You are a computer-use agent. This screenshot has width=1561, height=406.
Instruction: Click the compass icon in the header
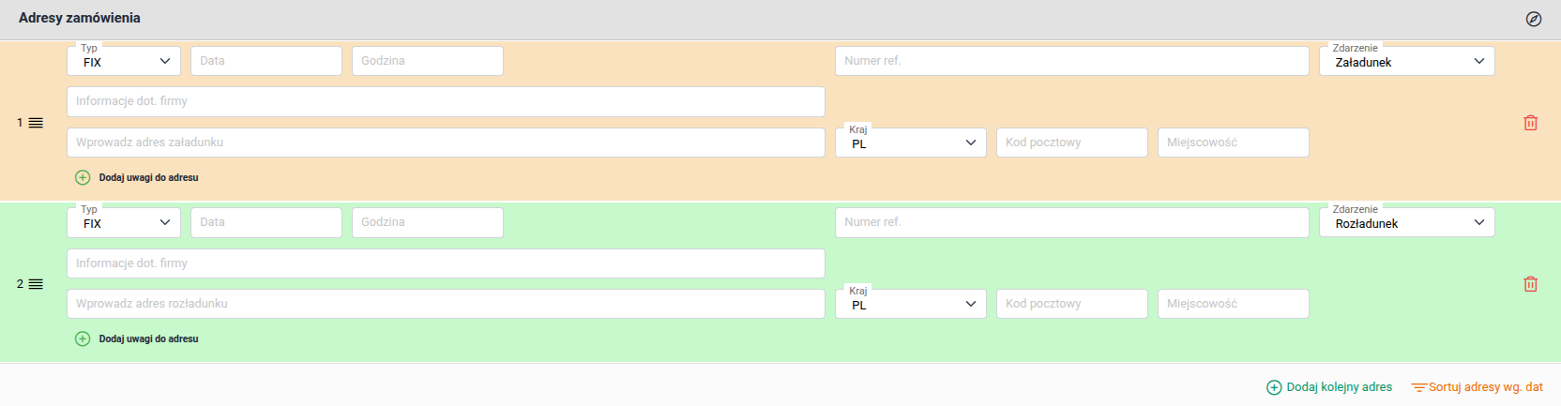coord(1534,19)
